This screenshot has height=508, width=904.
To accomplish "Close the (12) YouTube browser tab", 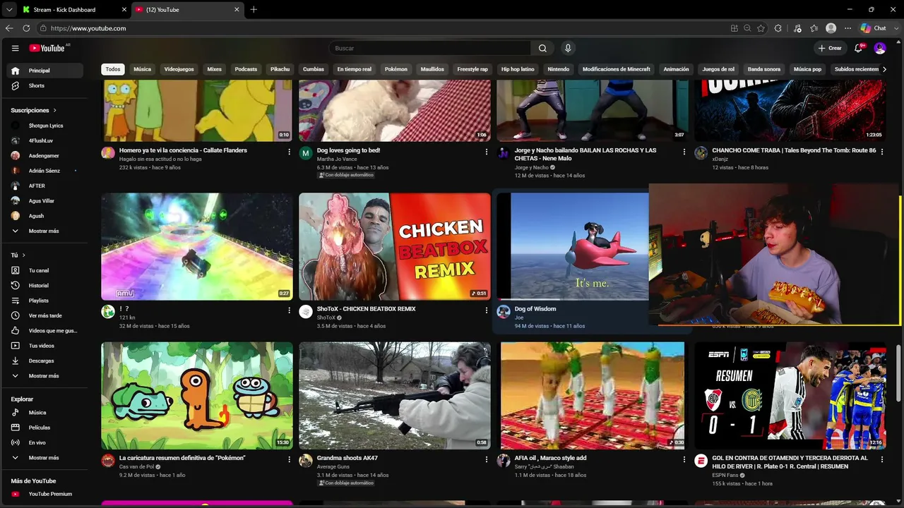I will click(x=237, y=10).
